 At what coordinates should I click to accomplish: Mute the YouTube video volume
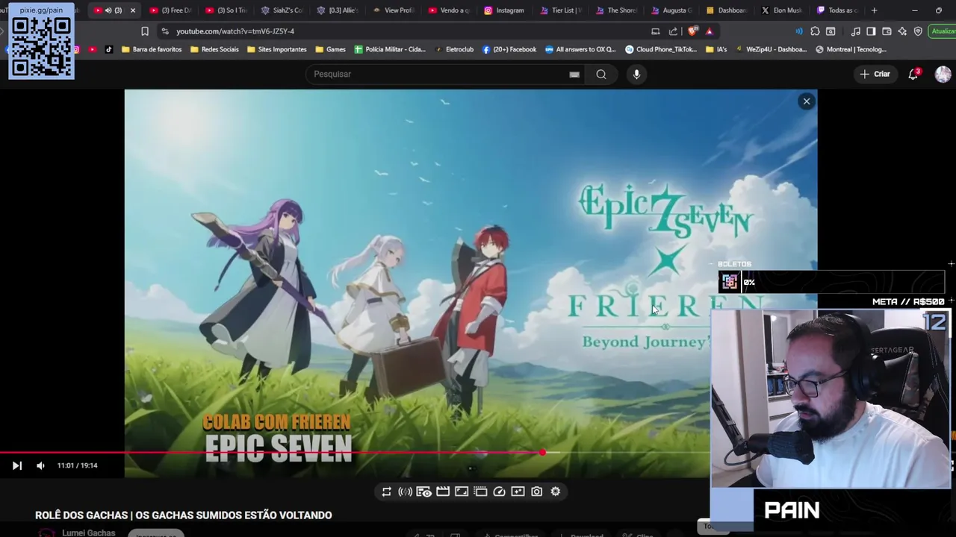pyautogui.click(x=40, y=465)
